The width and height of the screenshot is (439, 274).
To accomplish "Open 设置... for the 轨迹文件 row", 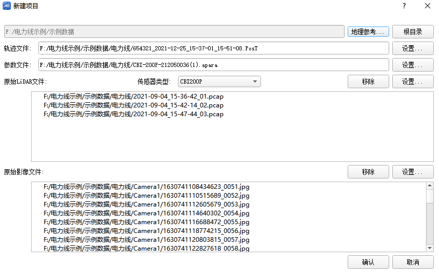I will tap(413, 48).
